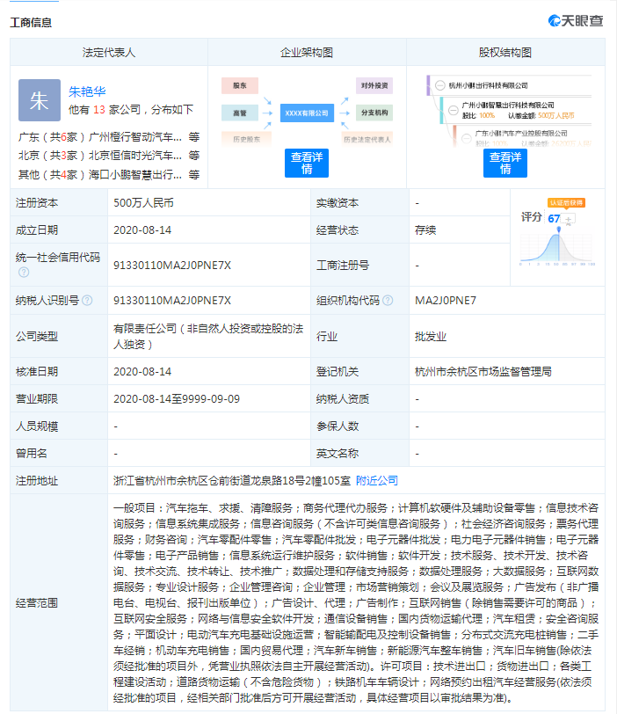Click 对外投资 box in structure diagram

point(374,85)
